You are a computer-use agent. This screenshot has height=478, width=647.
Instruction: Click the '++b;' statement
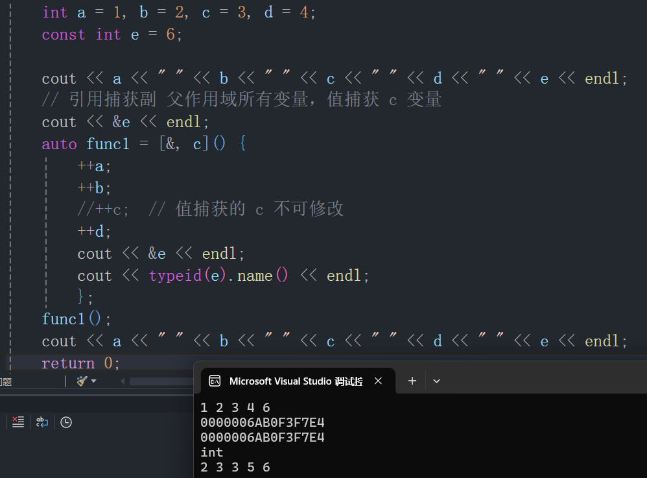pos(95,188)
